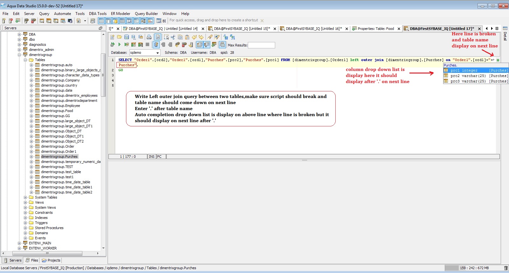This screenshot has height=273, width=509.
Task: Click the Save floppy disk icon in the editor toolbar
Action: 127,37
